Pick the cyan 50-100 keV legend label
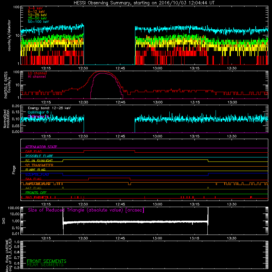Image resolution: width=272 pixels, height=272 pixels. coord(38,22)
